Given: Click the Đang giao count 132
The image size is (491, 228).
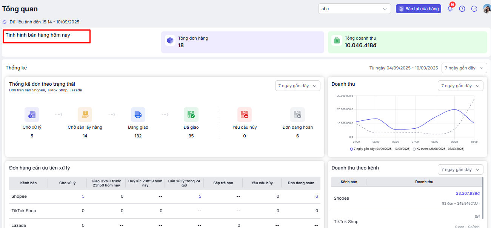Looking at the screenshot, I should pyautogui.click(x=138, y=136).
